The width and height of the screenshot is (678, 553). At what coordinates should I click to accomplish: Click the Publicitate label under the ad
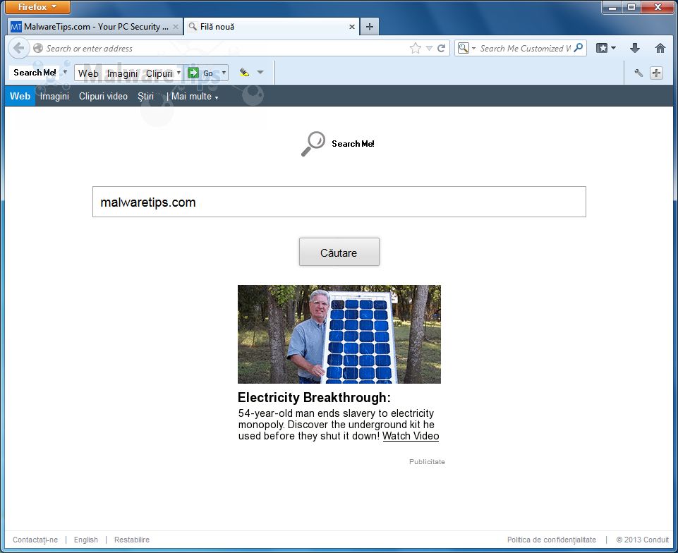427,462
